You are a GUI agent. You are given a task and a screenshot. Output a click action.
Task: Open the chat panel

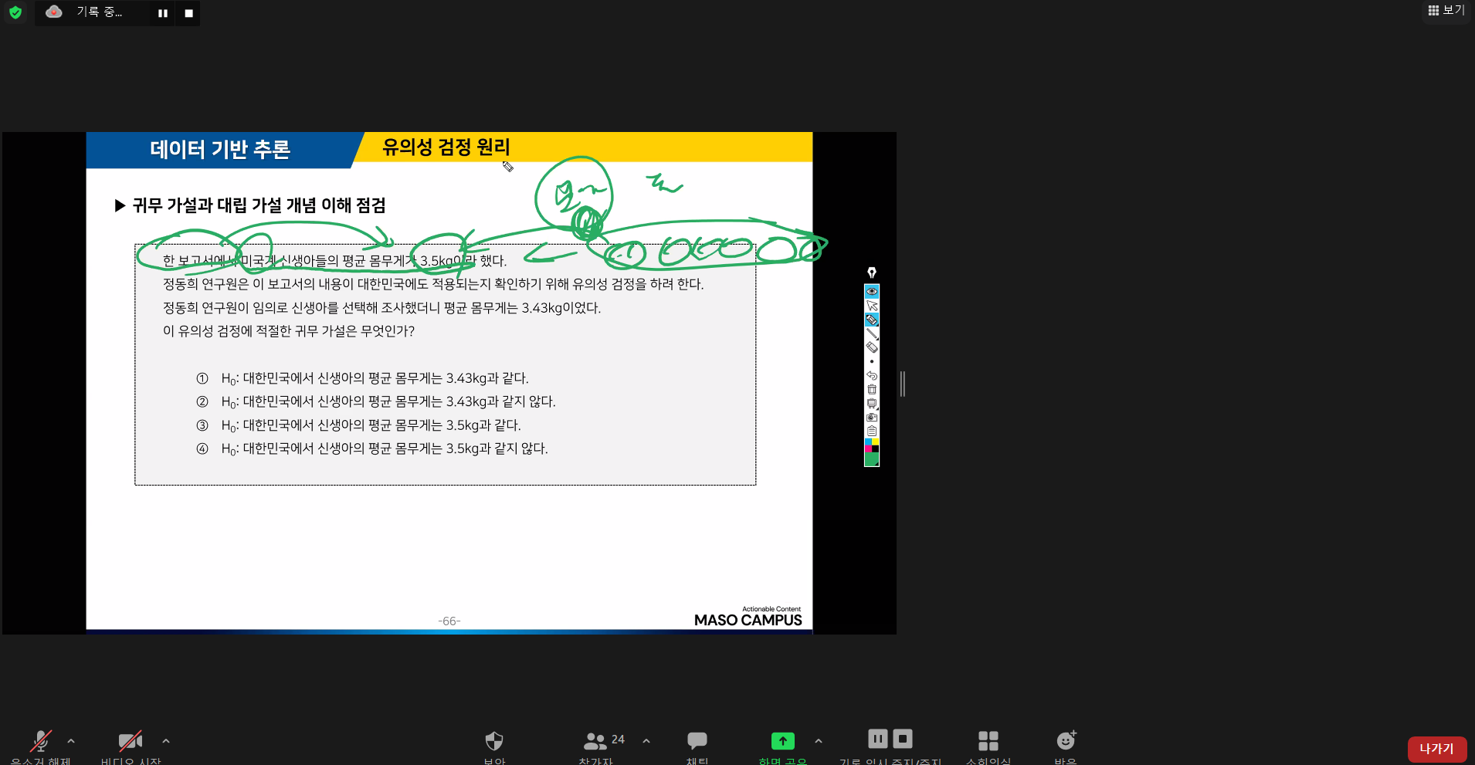tap(697, 742)
